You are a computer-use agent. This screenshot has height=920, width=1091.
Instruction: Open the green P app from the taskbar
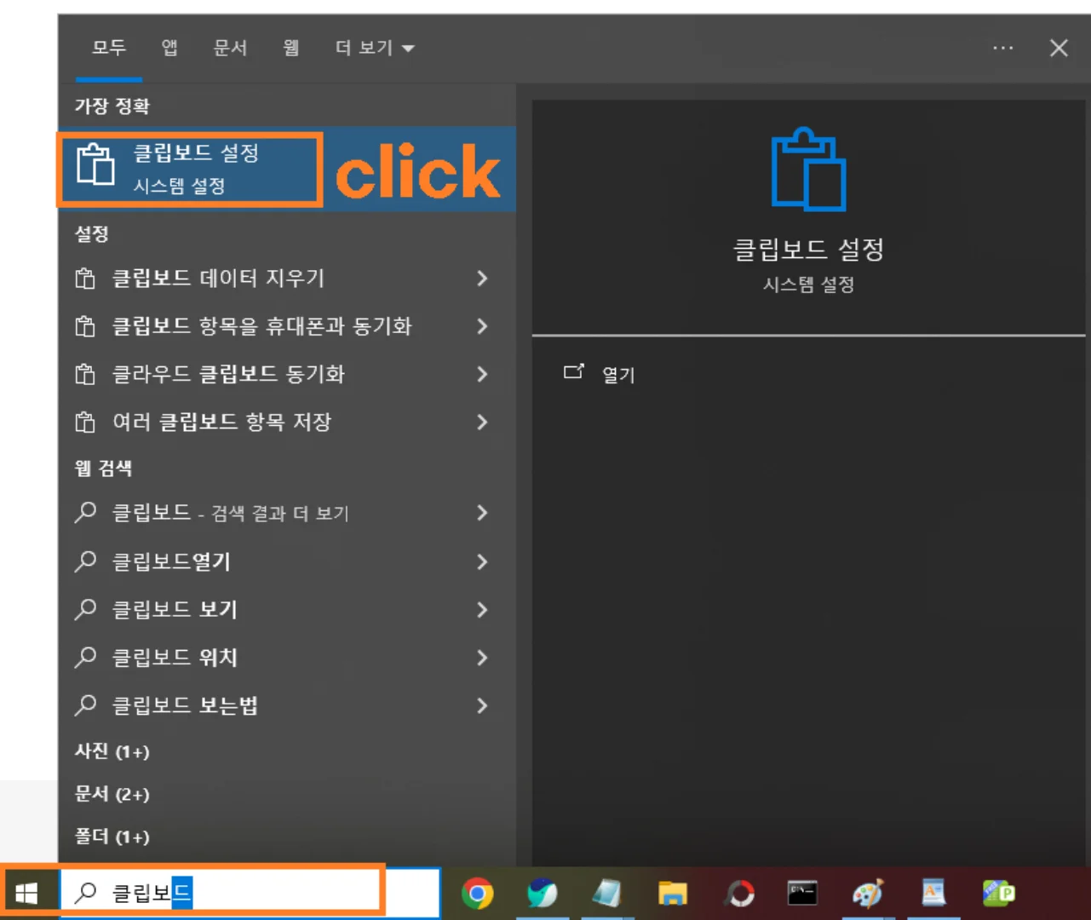coord(999,893)
